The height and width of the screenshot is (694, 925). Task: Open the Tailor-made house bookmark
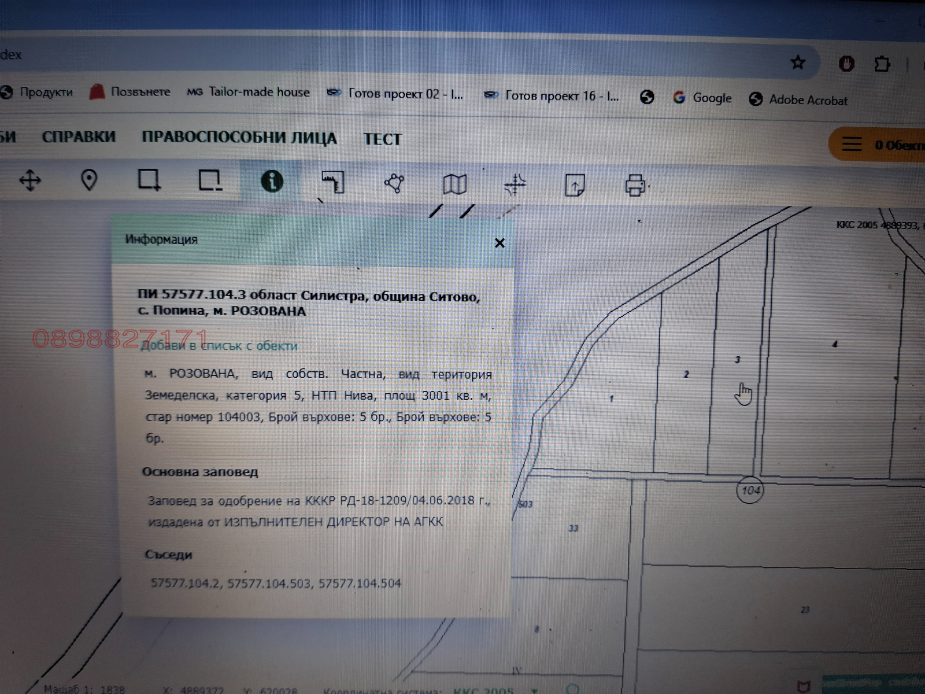[x=249, y=92]
